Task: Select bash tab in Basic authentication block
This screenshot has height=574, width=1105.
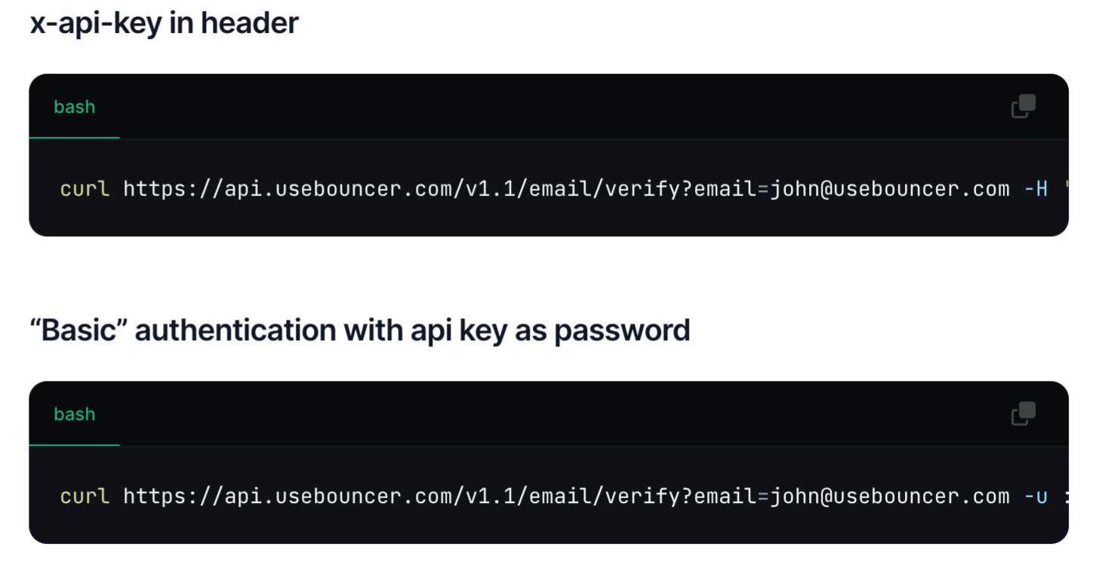Action: coord(74,414)
